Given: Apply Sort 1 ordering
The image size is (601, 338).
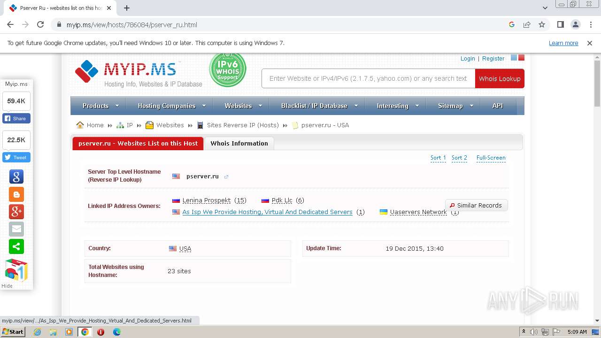Looking at the screenshot, I should tap(438, 158).
